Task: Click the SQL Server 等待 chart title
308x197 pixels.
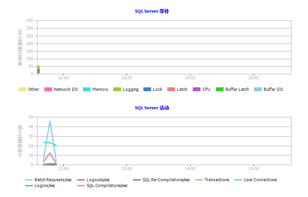Action: [151, 12]
